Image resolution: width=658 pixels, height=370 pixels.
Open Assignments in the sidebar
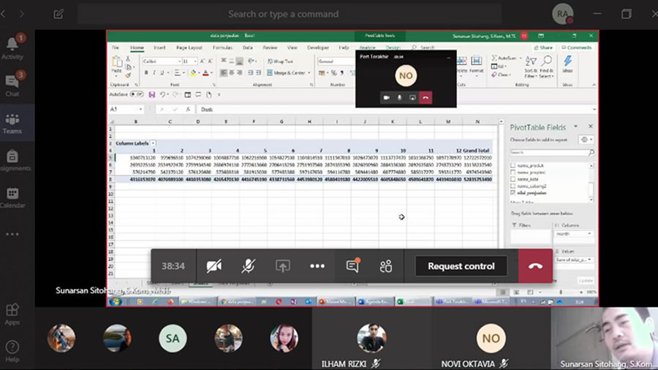pyautogui.click(x=12, y=160)
